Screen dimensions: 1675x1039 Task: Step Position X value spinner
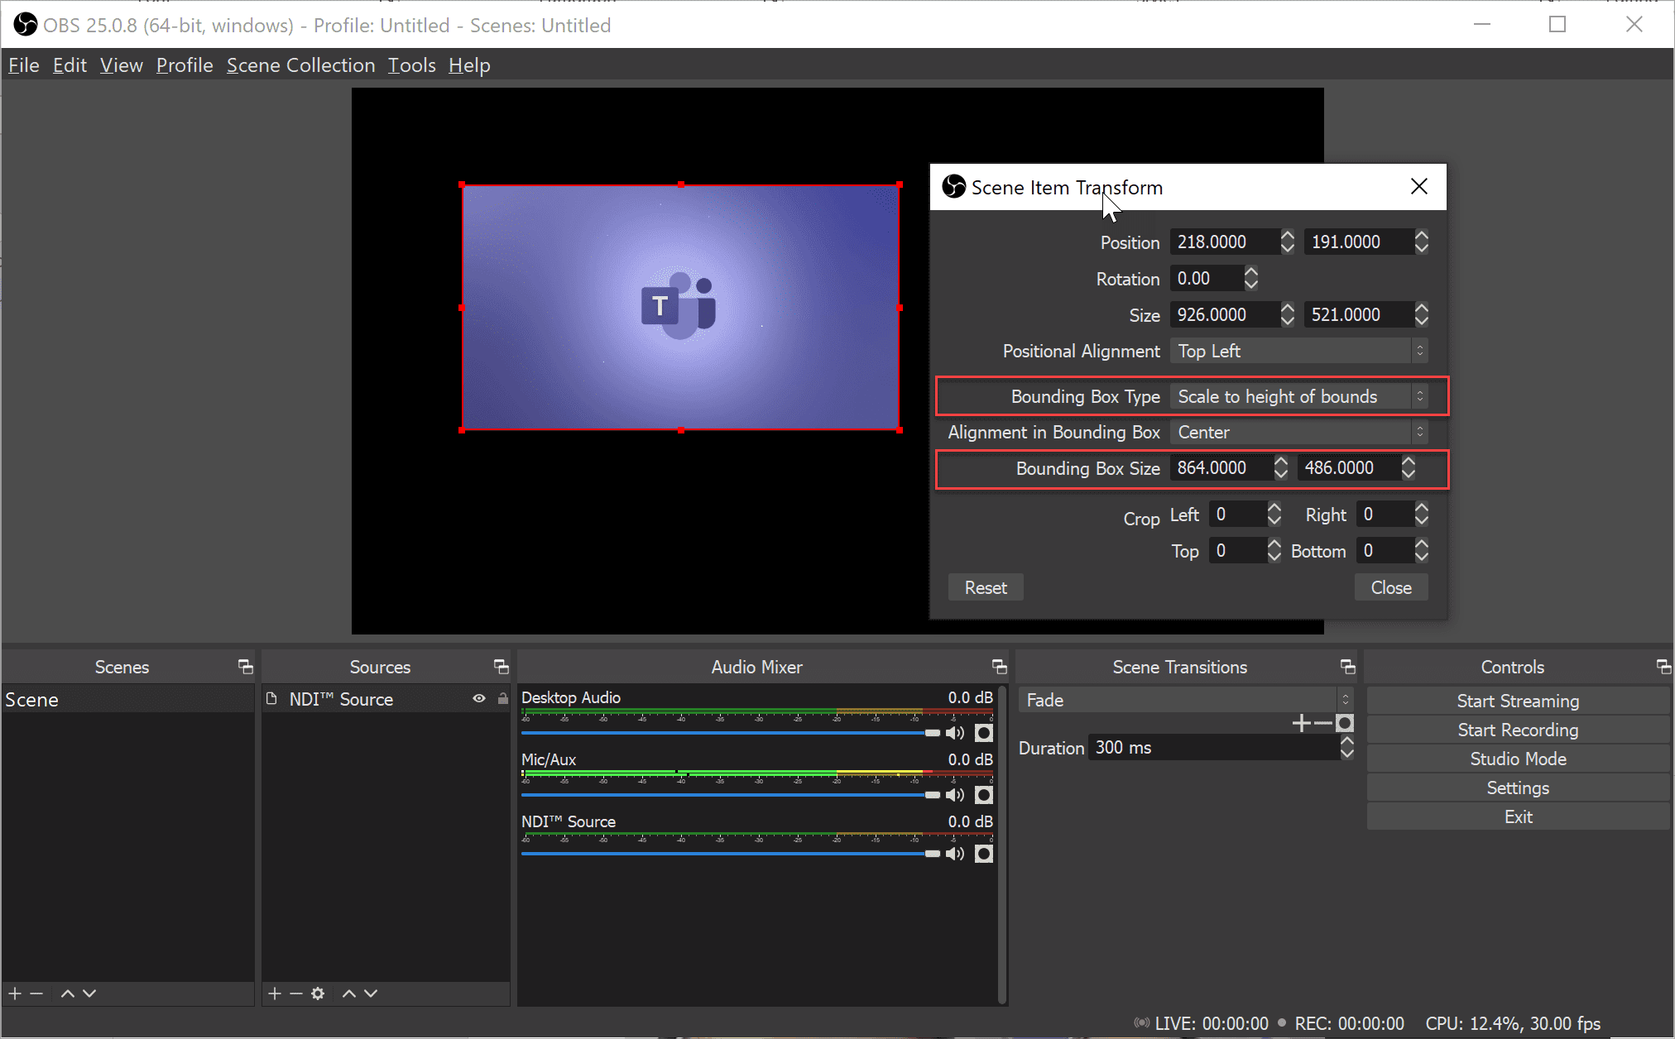[1287, 242]
